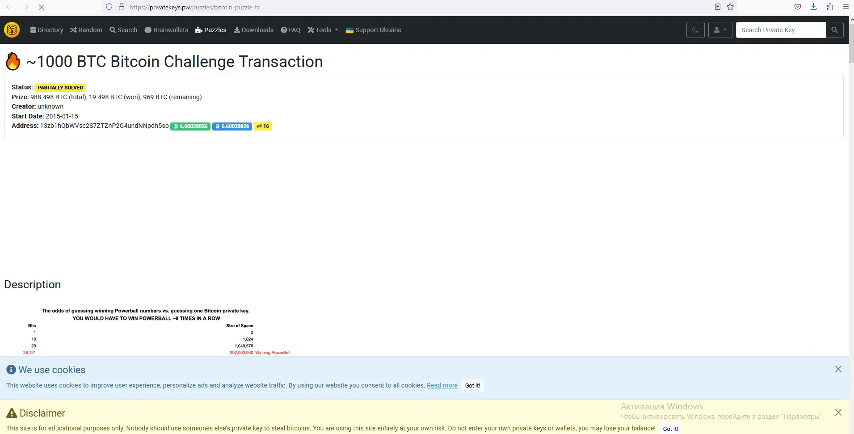854x434 pixels.
Task: Dismiss Disclaimer with Got it! button
Action: 670,429
